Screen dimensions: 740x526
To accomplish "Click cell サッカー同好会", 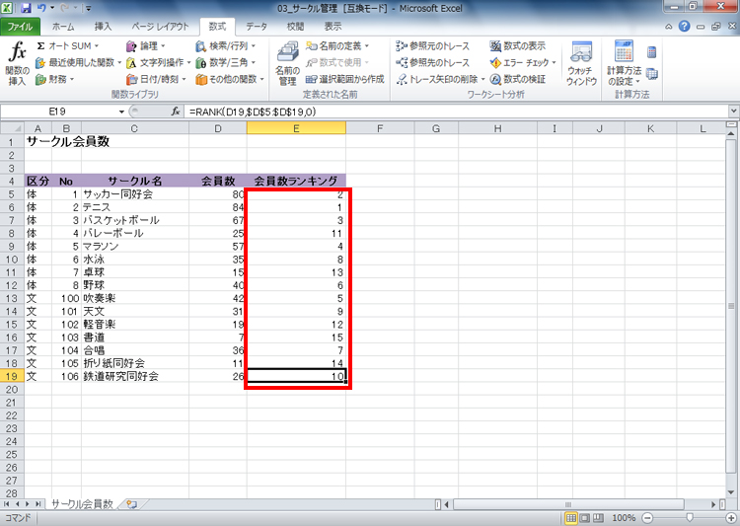I will (x=135, y=194).
